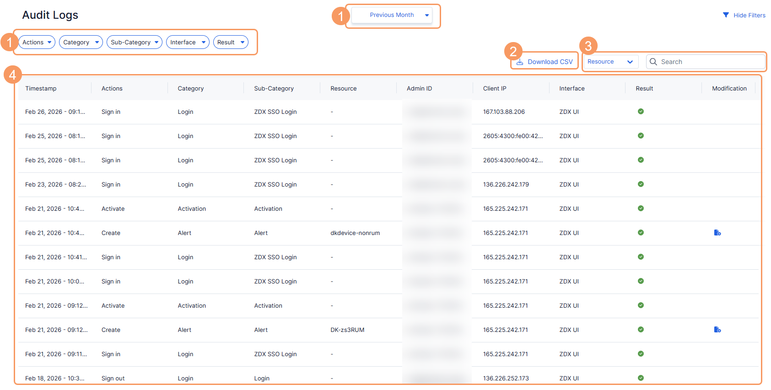Click the Download CSV icon
Image resolution: width=771 pixels, height=390 pixels.
coord(520,62)
